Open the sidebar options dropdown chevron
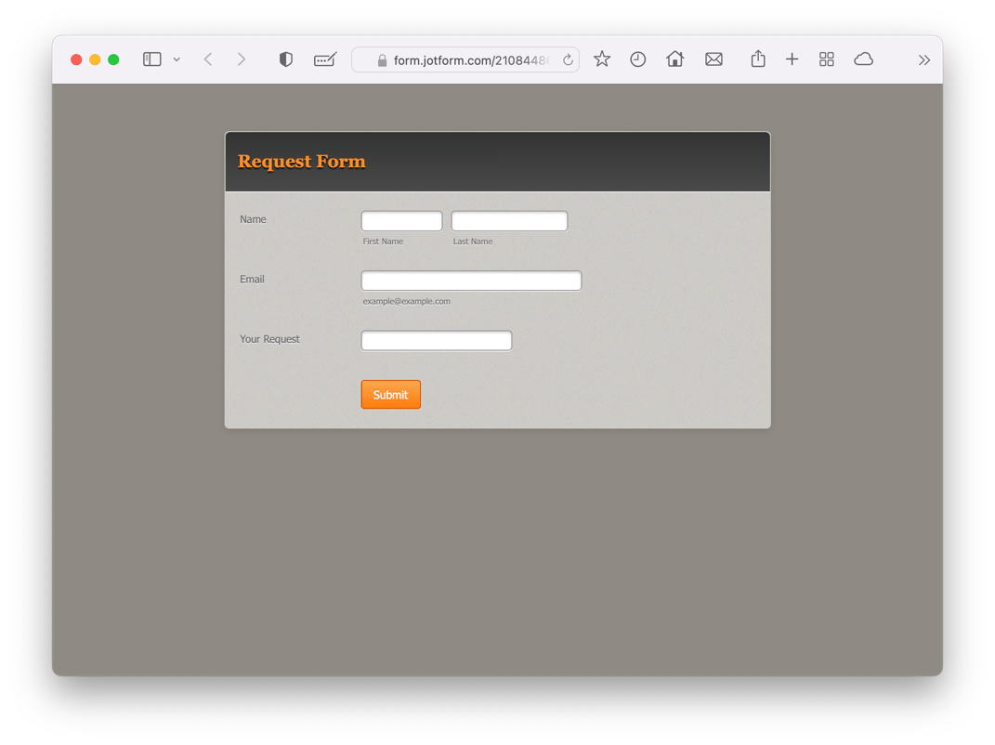The image size is (995, 745). 177,59
